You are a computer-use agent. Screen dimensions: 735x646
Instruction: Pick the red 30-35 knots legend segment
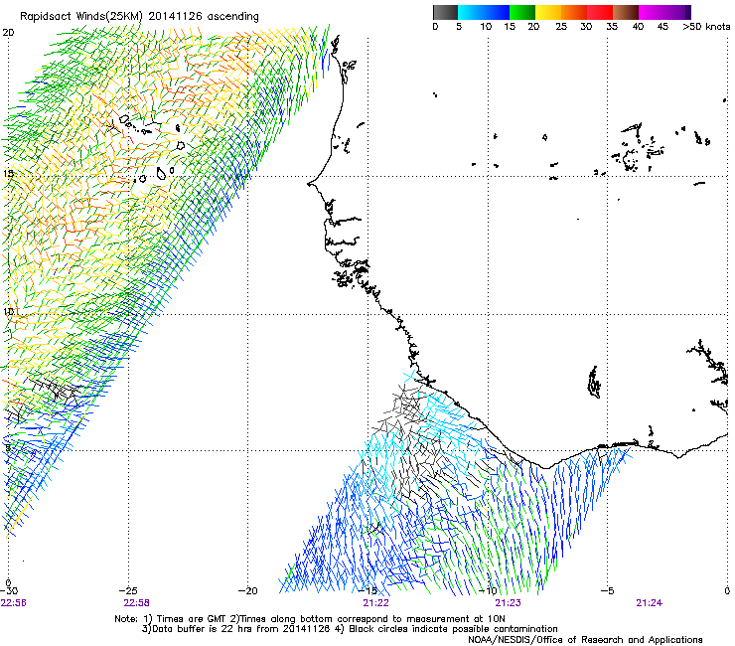click(600, 12)
